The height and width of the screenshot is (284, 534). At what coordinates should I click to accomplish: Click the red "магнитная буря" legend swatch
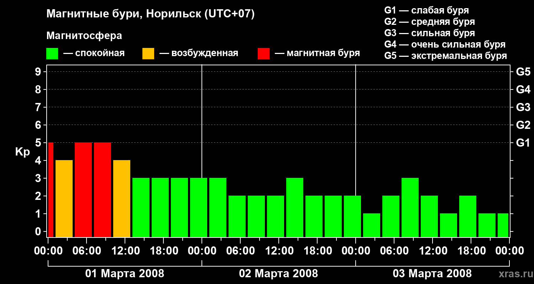(263, 54)
